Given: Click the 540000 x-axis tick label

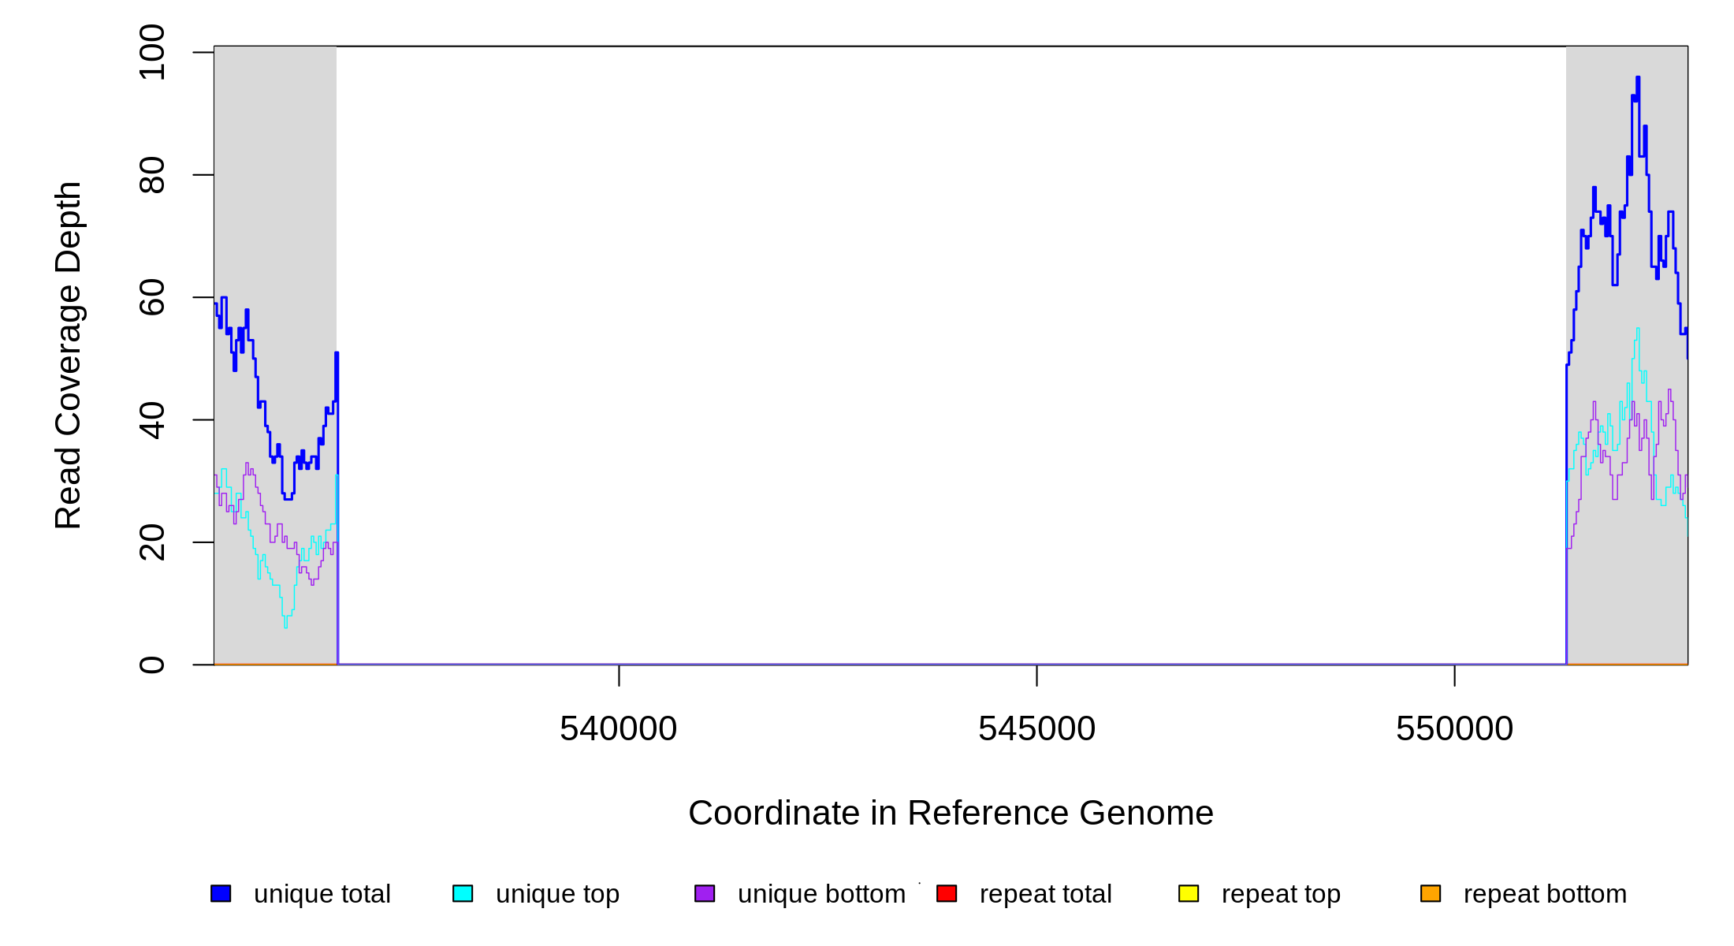Looking at the screenshot, I should click(x=619, y=728).
